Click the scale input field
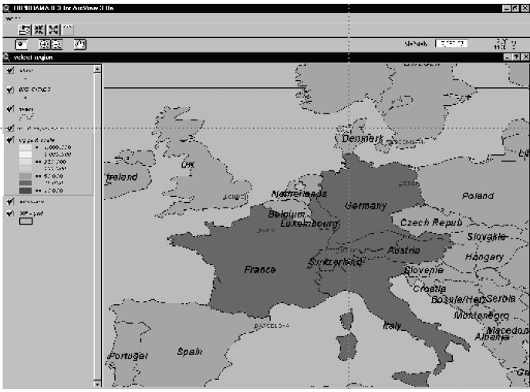Screen dimensions: 530x392 451,44
